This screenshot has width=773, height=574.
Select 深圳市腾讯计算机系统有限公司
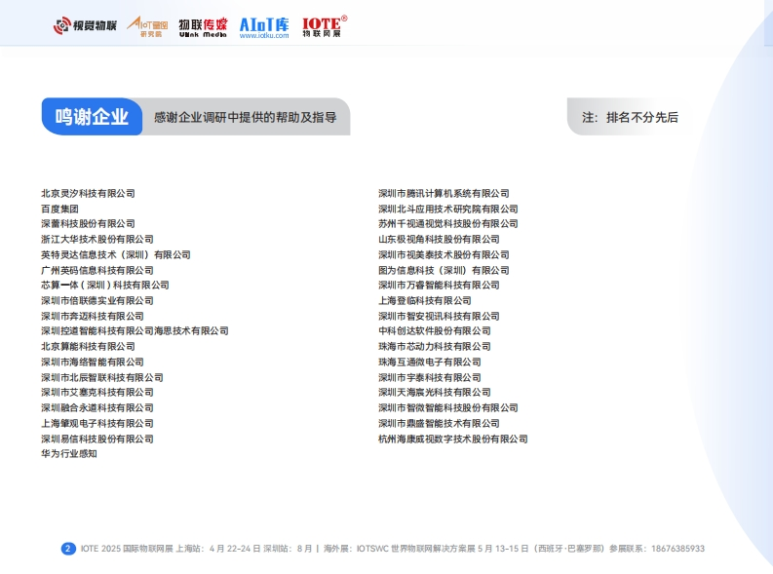pyautogui.click(x=444, y=193)
